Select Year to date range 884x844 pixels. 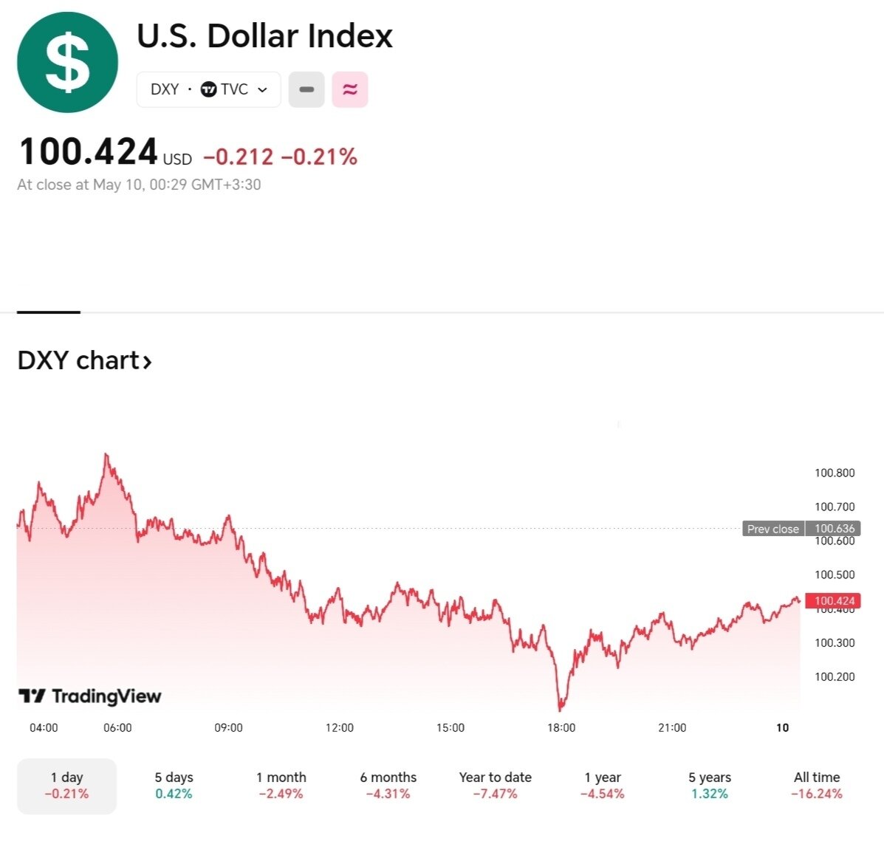pos(495,786)
